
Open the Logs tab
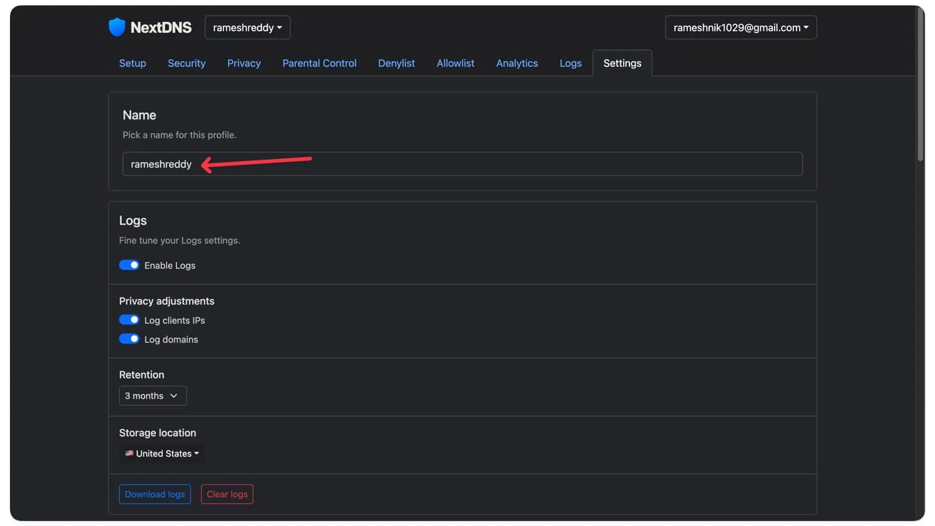coord(571,63)
